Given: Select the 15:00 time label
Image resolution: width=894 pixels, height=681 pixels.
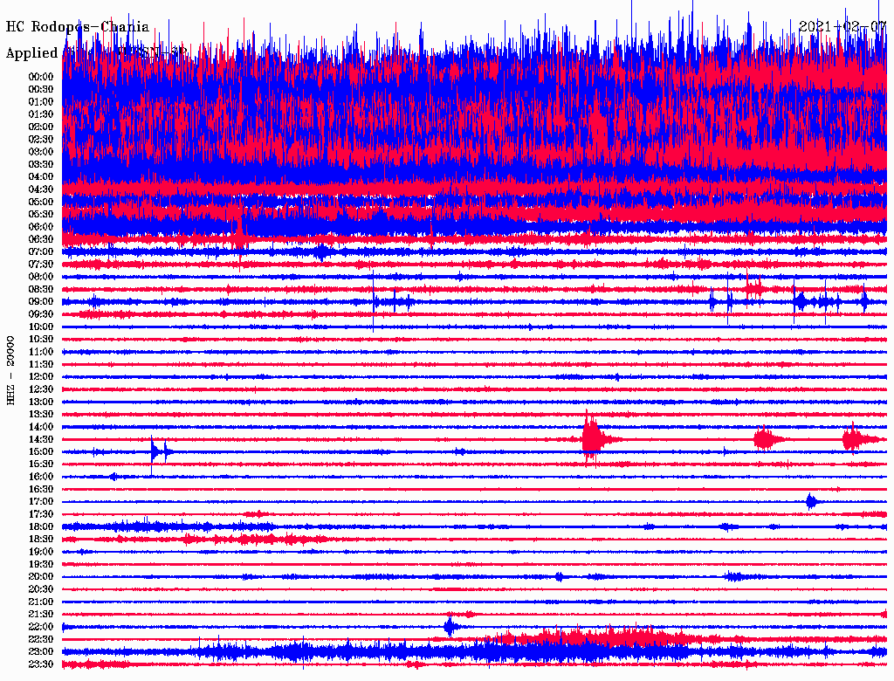Looking at the screenshot, I should 40,451.
